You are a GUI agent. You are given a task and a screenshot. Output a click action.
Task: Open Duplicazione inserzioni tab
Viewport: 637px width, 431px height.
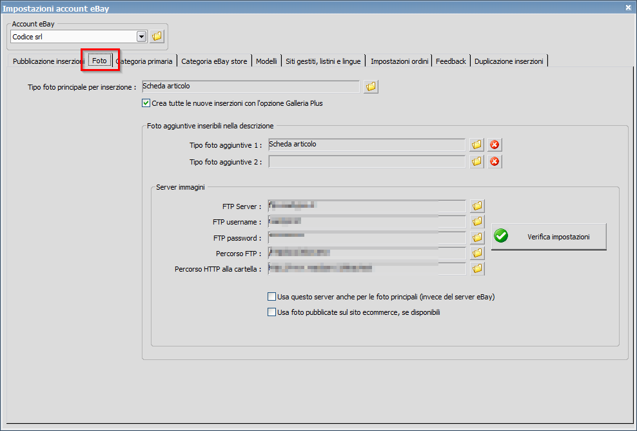(509, 61)
